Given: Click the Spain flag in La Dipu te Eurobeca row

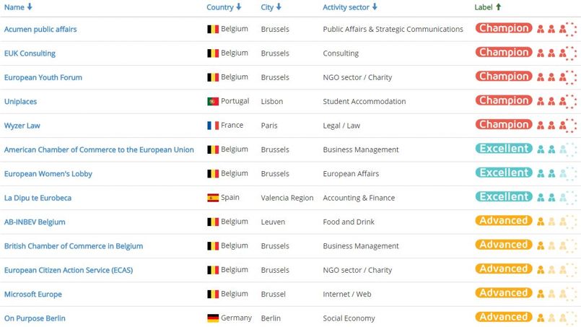Looking at the screenshot, I should click(x=213, y=198).
